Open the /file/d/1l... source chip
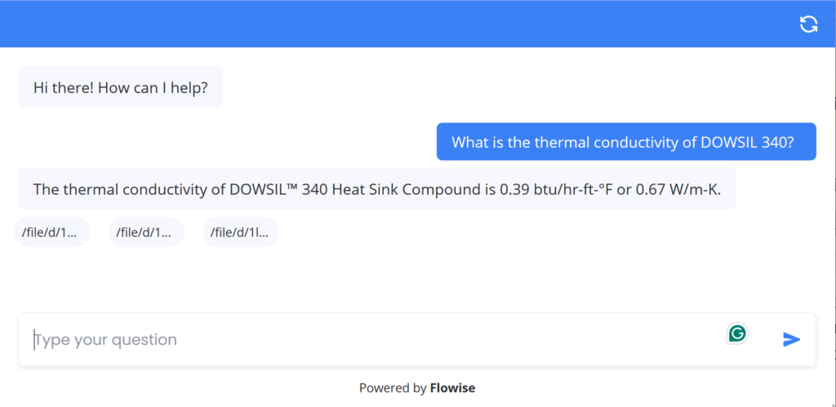Image resolution: width=836 pixels, height=407 pixels. point(240,232)
